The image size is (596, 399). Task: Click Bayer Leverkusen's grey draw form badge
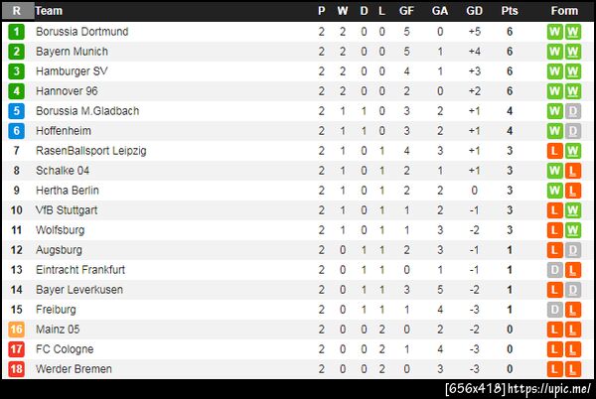[x=572, y=290]
